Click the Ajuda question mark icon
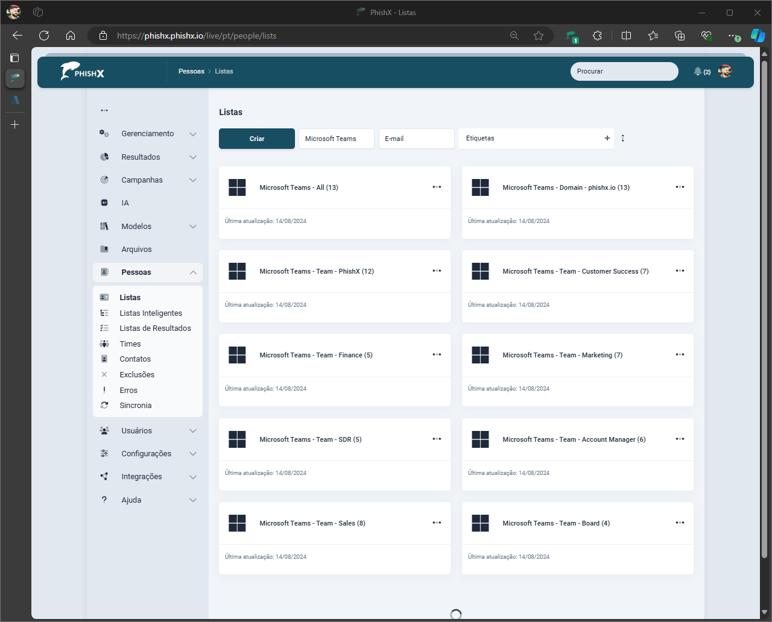Image resolution: width=772 pixels, height=622 pixels. pyautogui.click(x=104, y=500)
